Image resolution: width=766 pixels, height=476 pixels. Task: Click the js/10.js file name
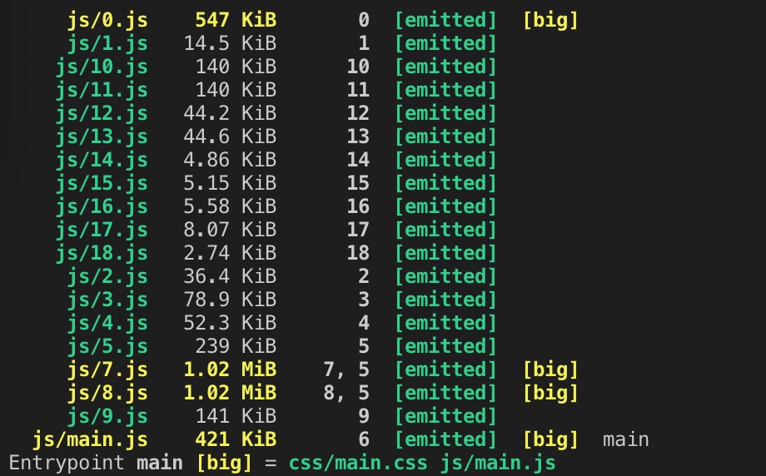(x=102, y=67)
